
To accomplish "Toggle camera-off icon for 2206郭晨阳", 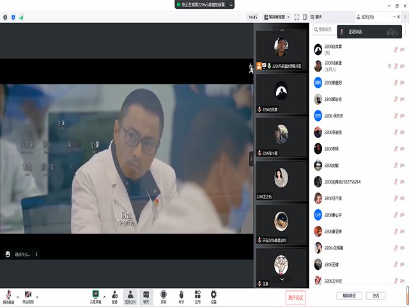I will (403, 83).
